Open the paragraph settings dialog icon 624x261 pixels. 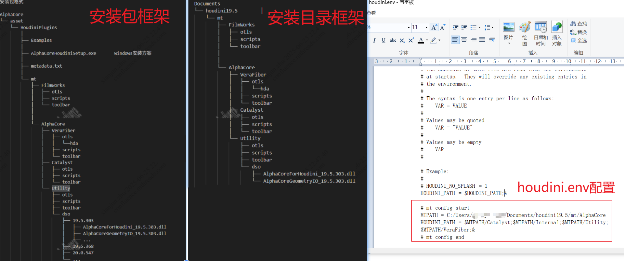tap(492, 40)
